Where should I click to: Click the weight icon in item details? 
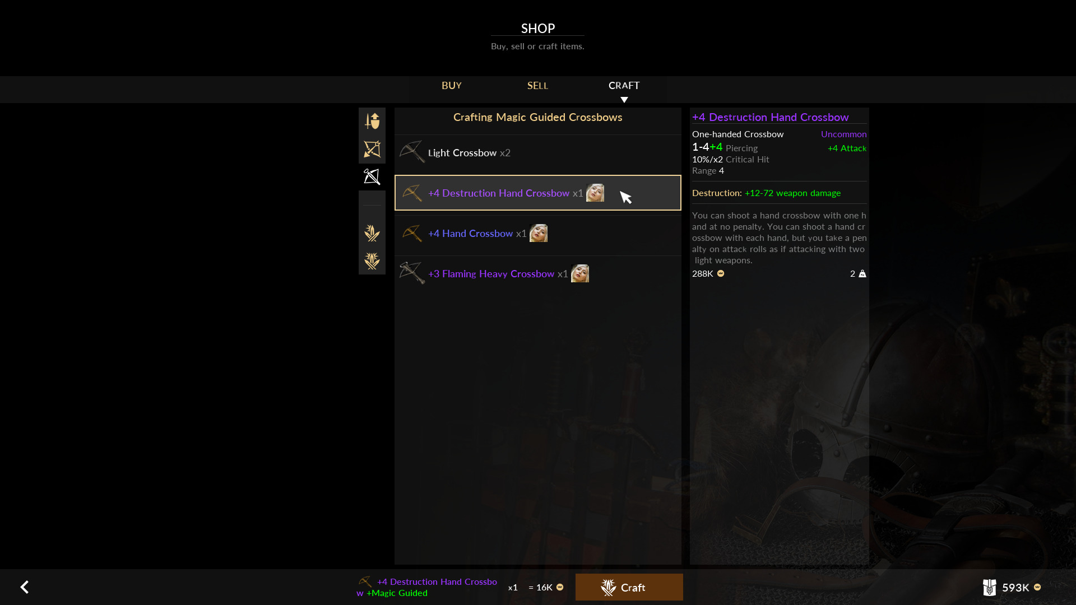(x=862, y=273)
